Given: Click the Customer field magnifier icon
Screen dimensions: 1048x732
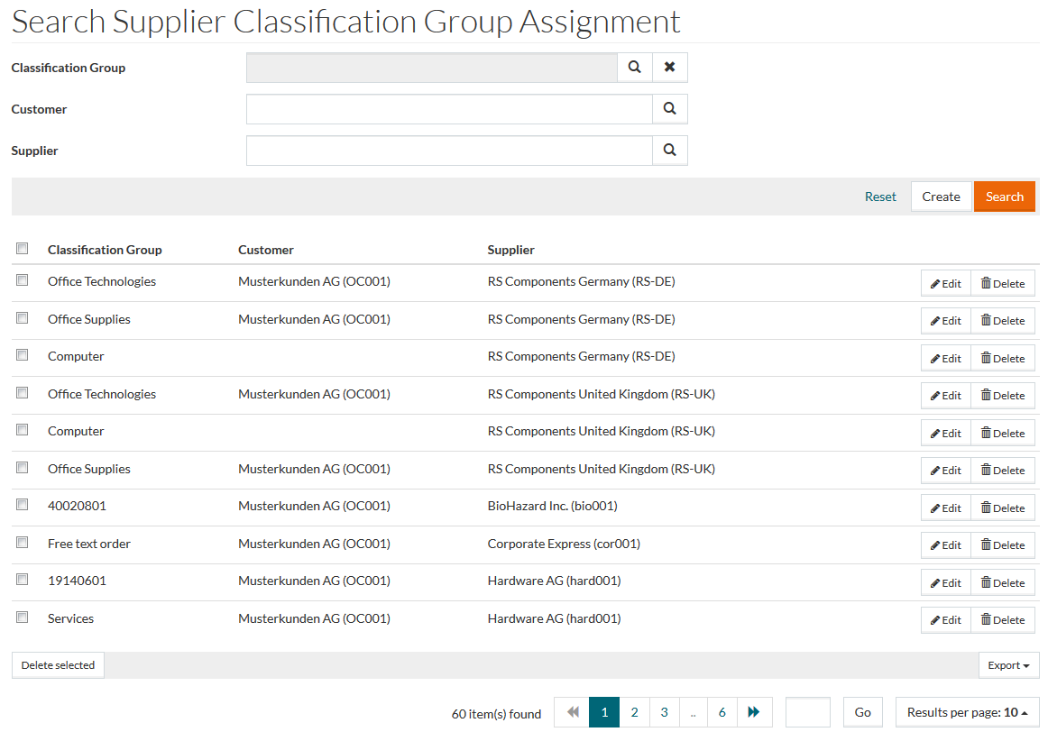Looking at the screenshot, I should point(669,109).
